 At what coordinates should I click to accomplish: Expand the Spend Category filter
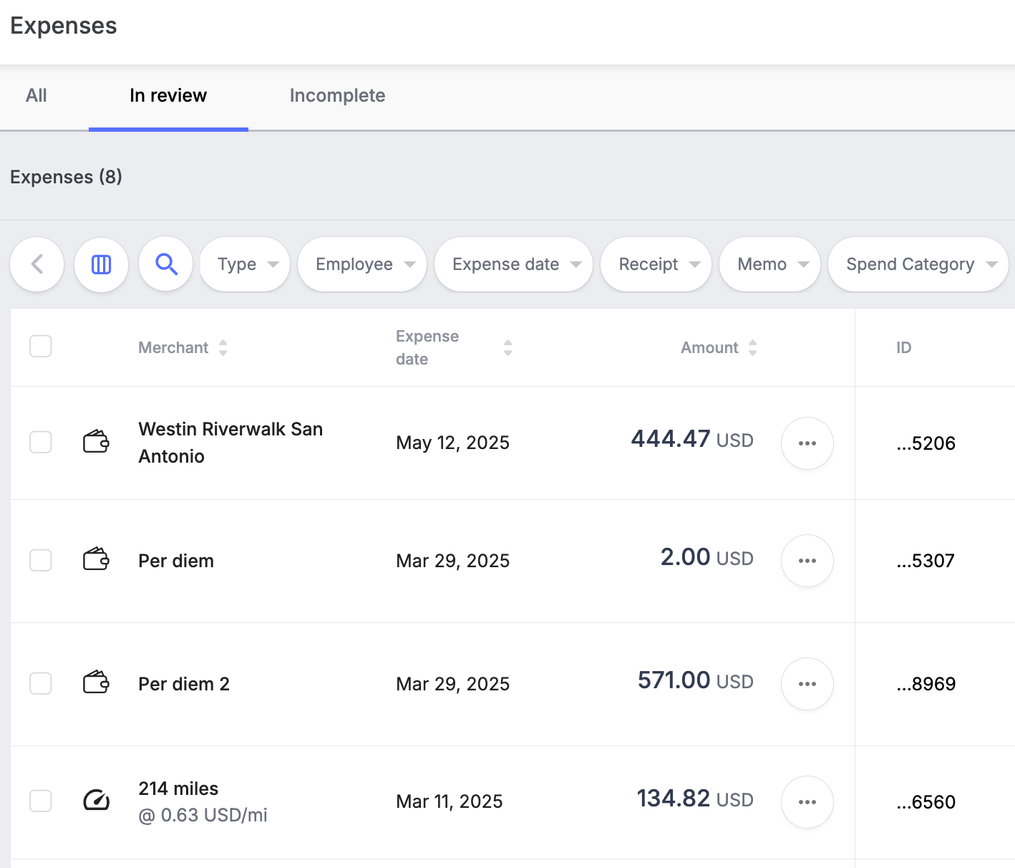click(x=918, y=264)
